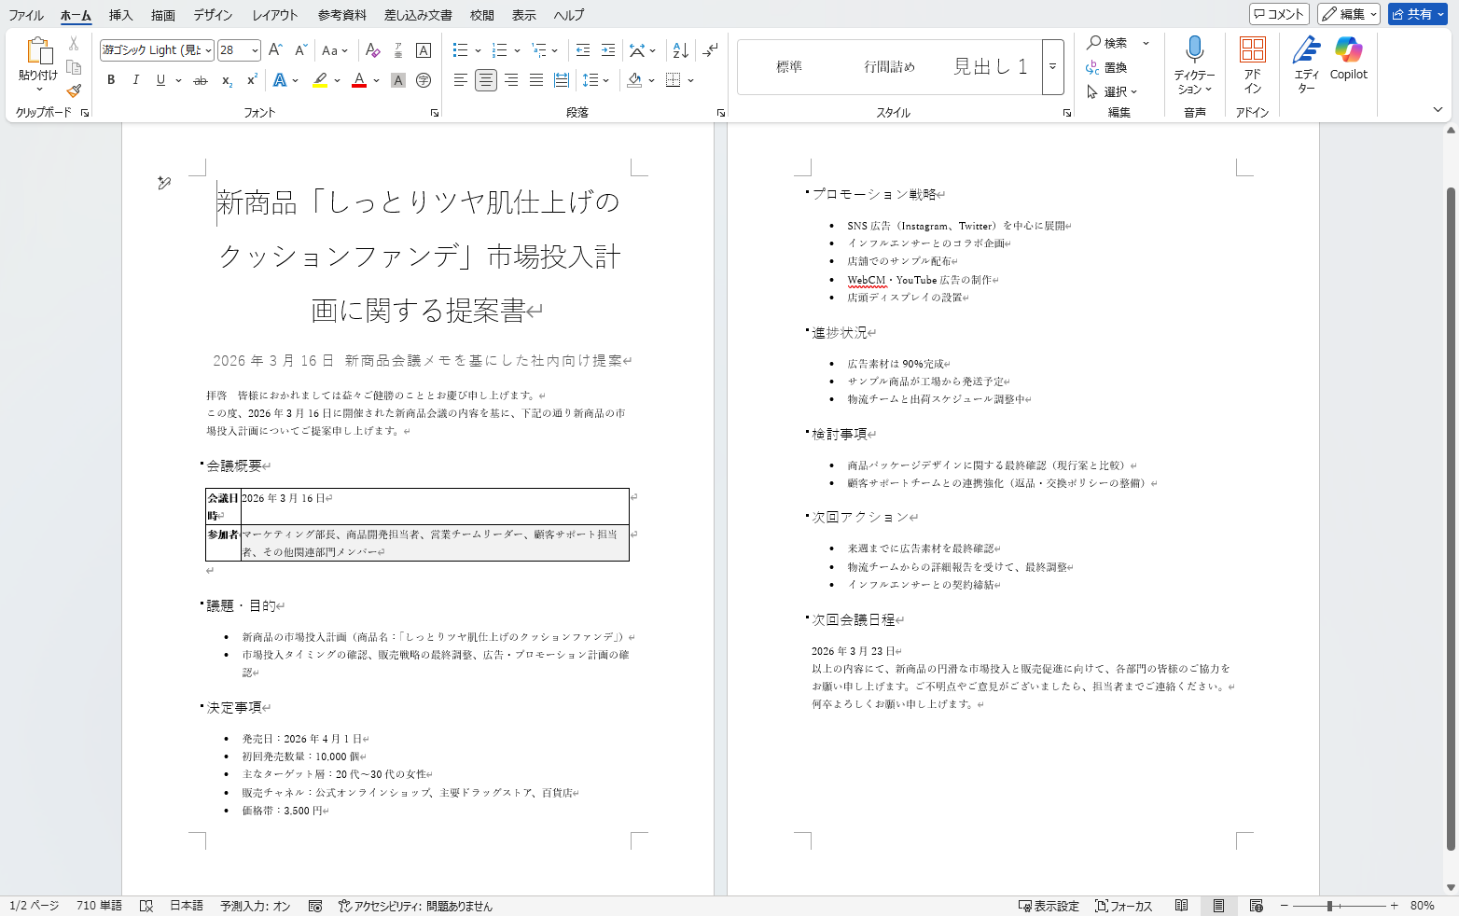Click the Sort icon in paragraph group
The height and width of the screenshot is (916, 1459).
click(x=681, y=50)
